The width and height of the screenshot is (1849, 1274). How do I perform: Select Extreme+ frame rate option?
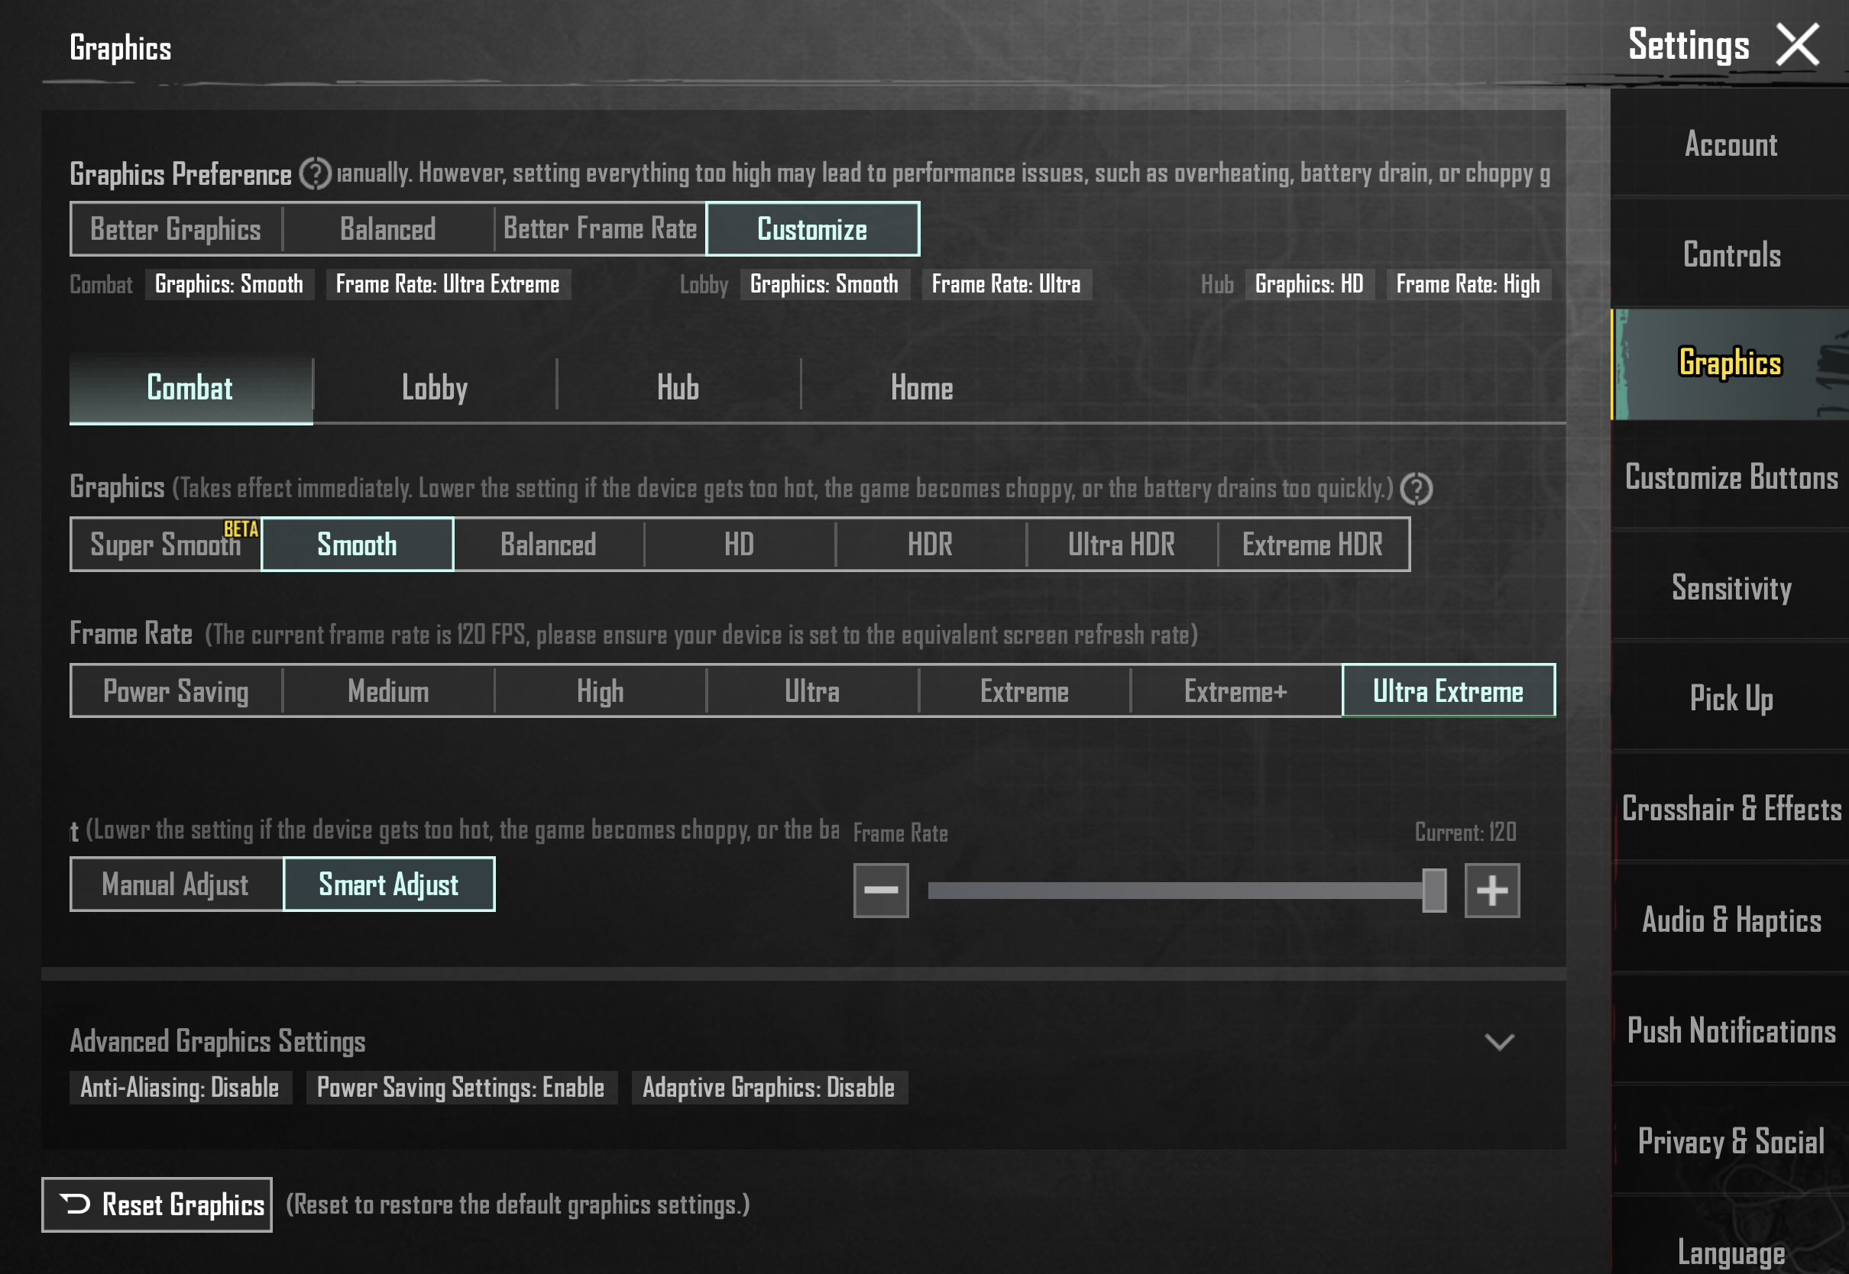click(1235, 691)
